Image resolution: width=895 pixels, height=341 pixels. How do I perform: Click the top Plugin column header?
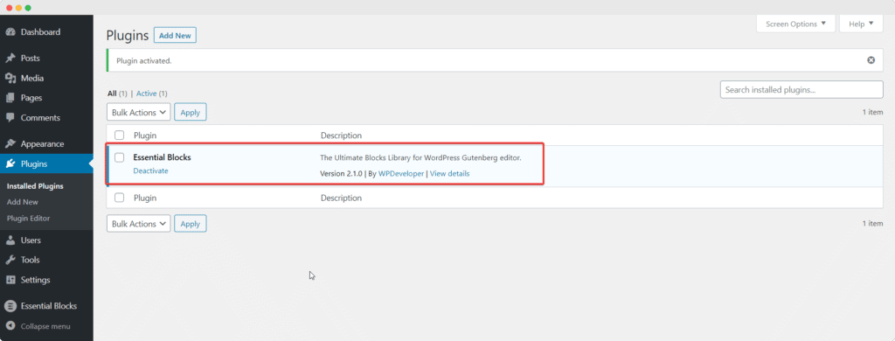[x=145, y=136]
